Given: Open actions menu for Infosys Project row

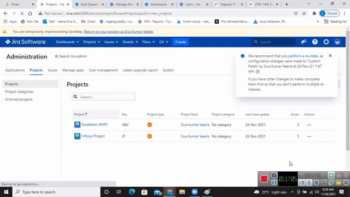Looking at the screenshot, I should [309, 136].
